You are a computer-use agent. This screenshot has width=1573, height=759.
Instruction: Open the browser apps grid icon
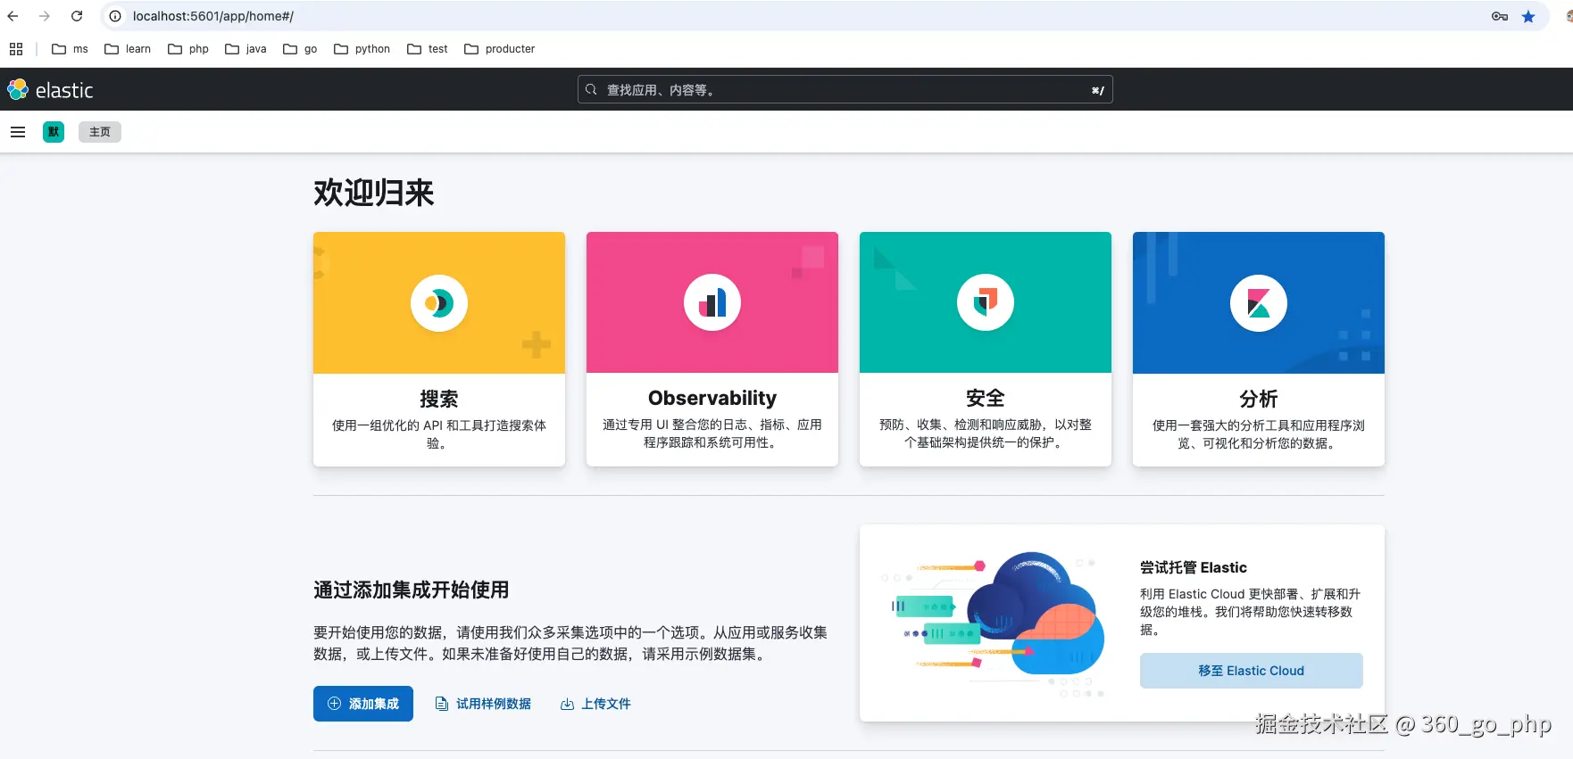click(x=16, y=49)
